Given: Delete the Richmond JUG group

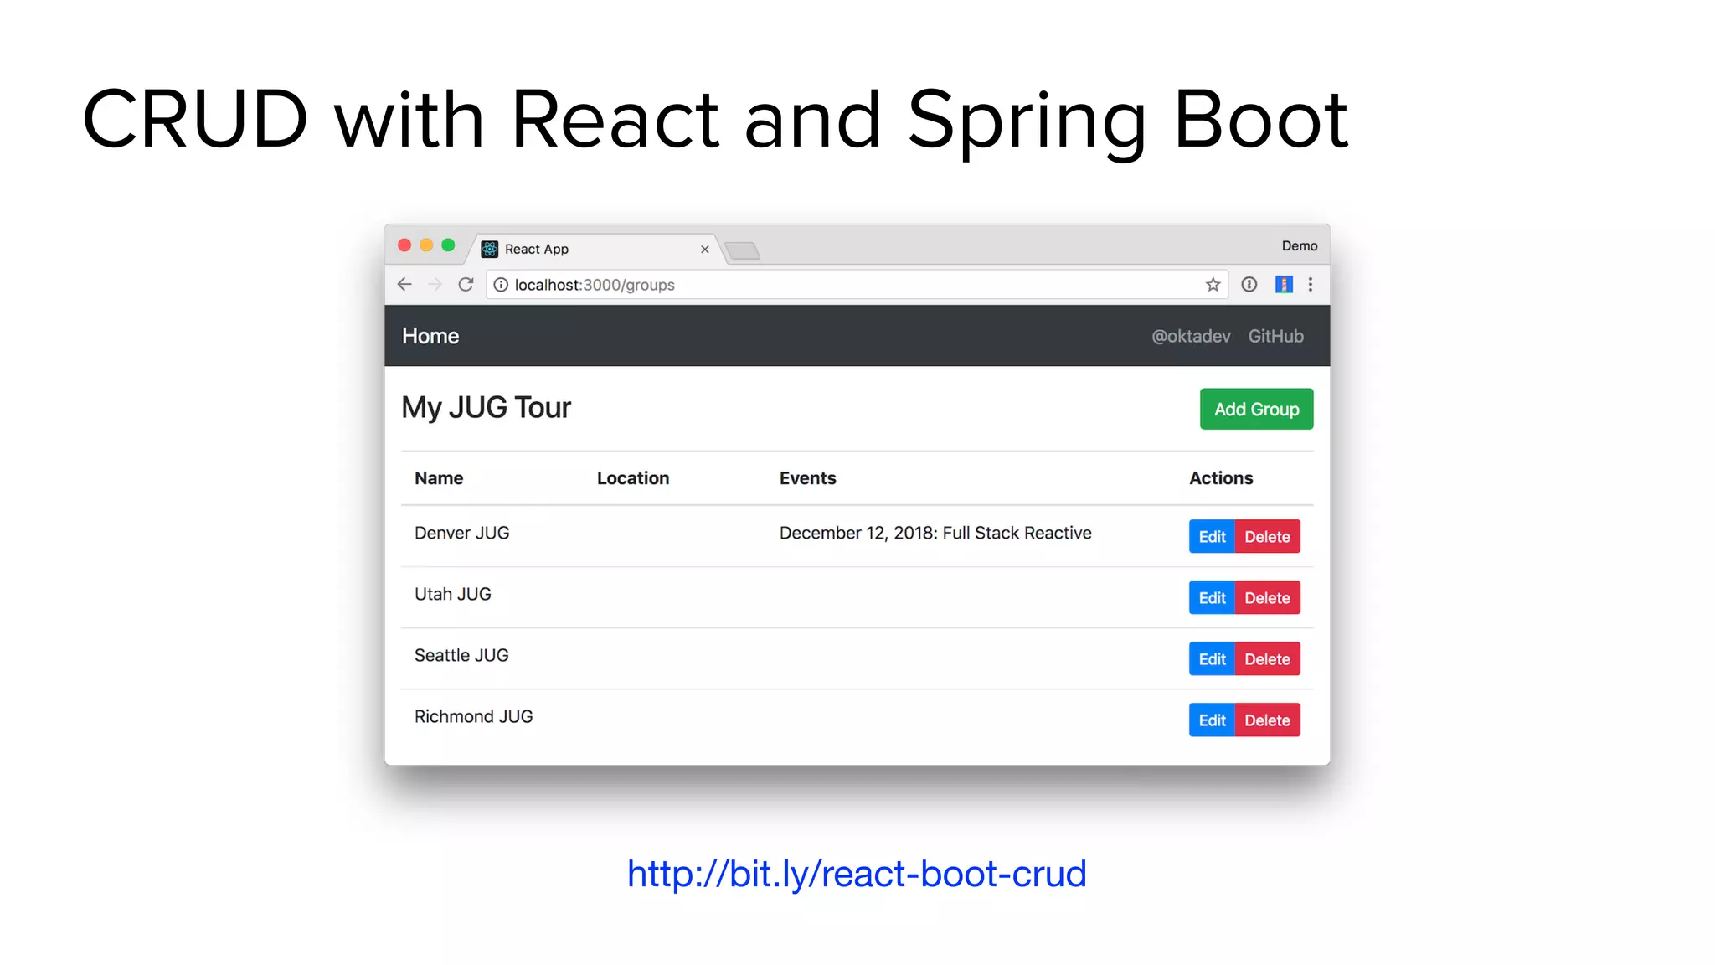Looking at the screenshot, I should (1267, 720).
